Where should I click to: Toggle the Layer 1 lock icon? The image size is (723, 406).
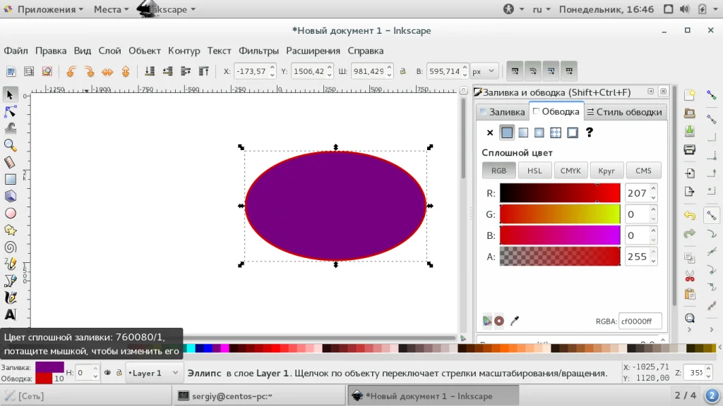tap(119, 373)
